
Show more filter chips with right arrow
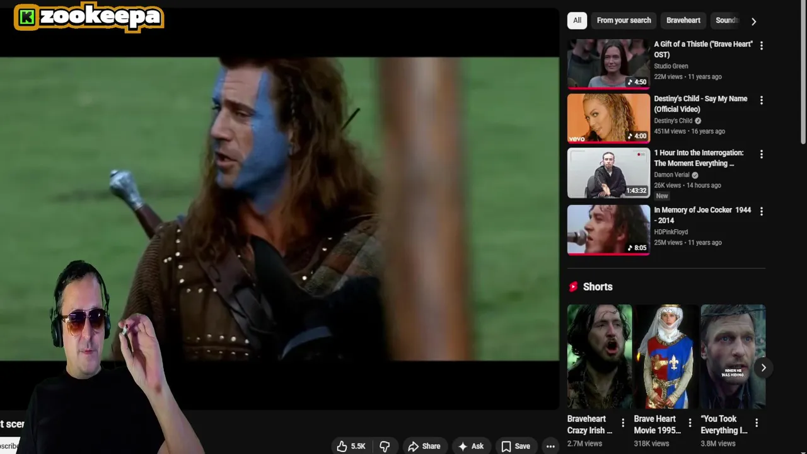pyautogui.click(x=753, y=21)
